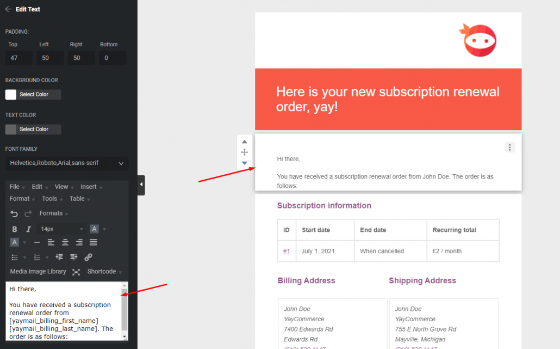Apply italic formatting
This screenshot has width=560, height=349.
pos(28,229)
